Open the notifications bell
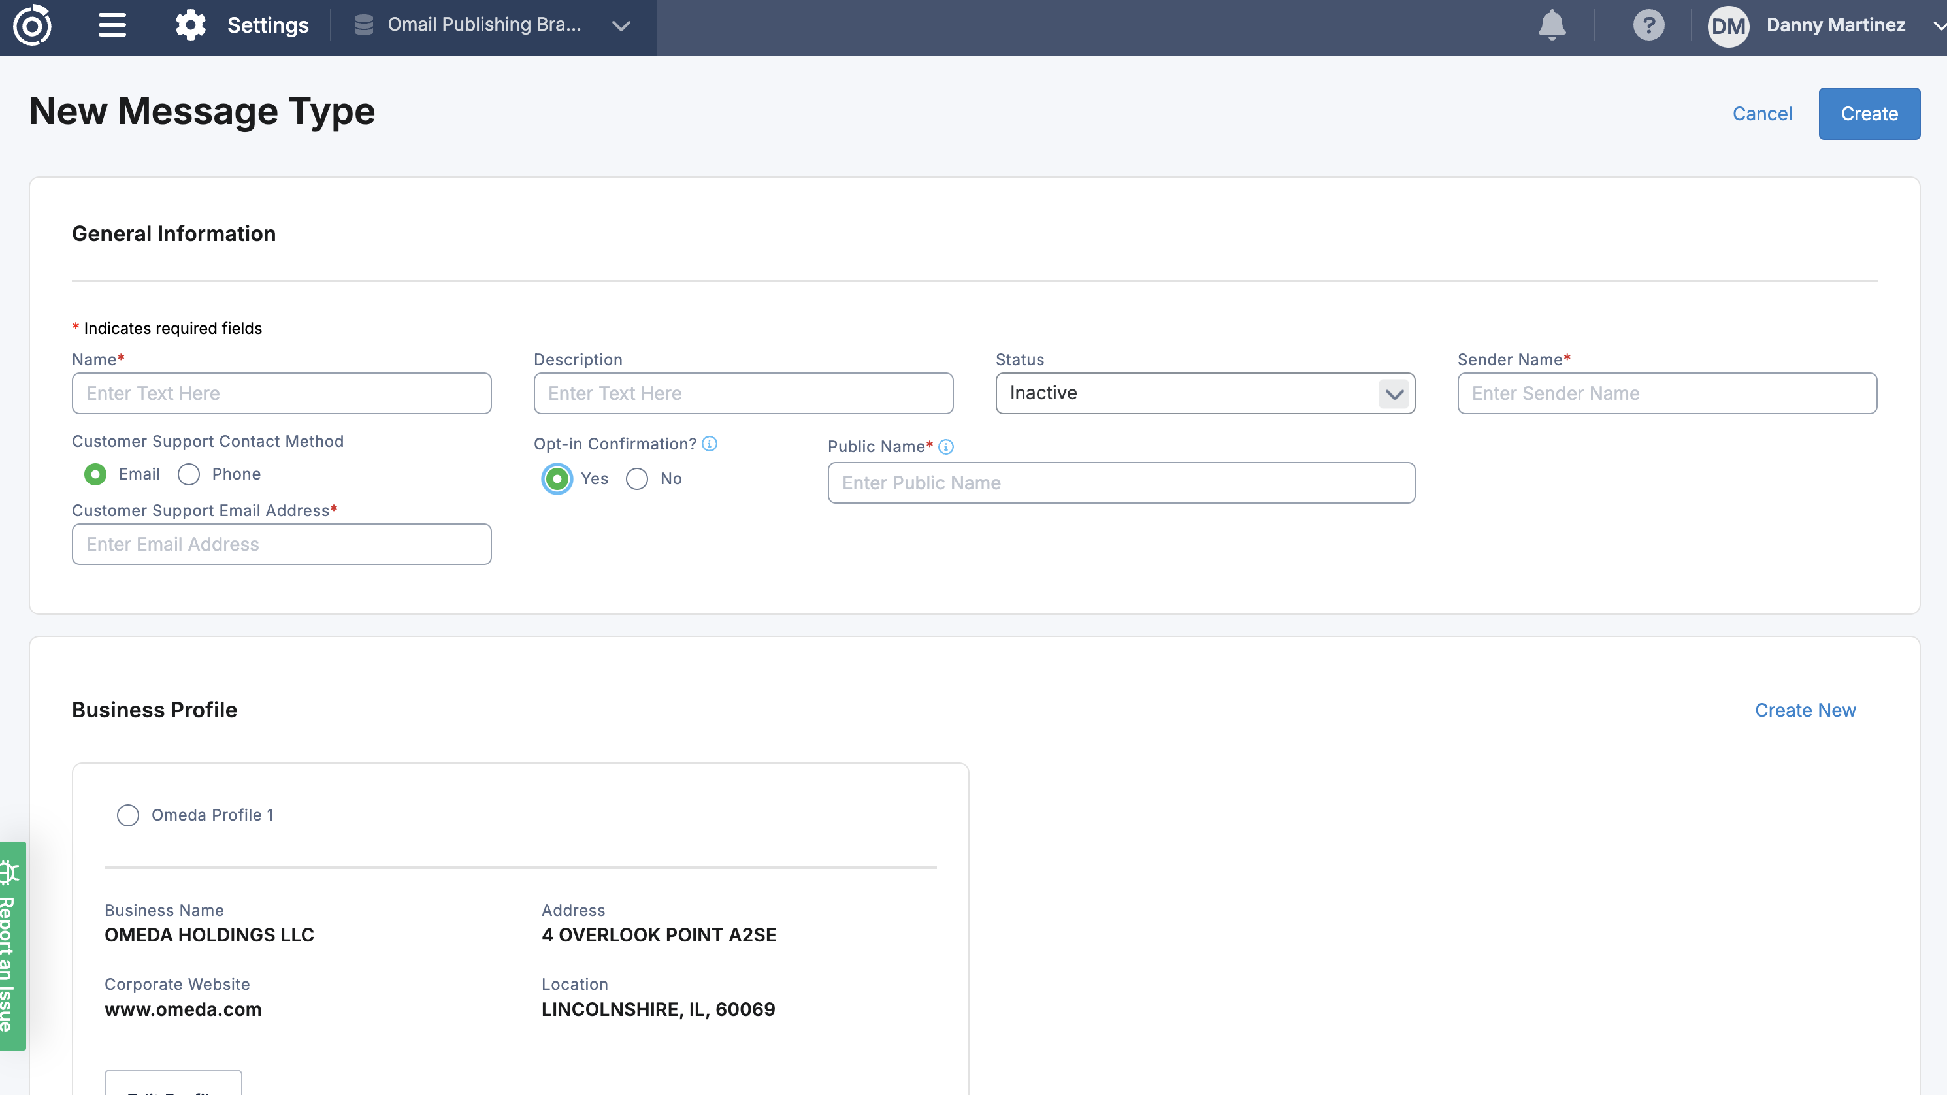Viewport: 1947px width, 1095px height. coord(1552,25)
